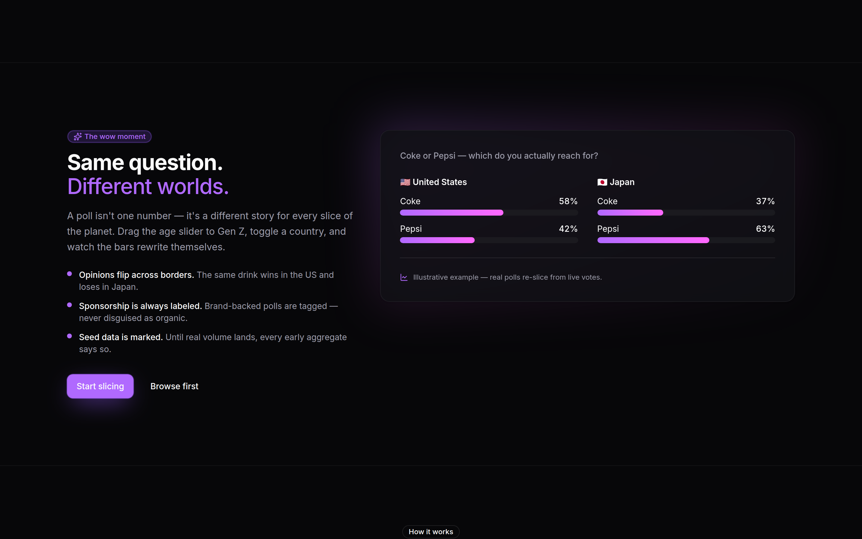Click 'Sponsorship is always labeled.' bullet text

(140, 306)
